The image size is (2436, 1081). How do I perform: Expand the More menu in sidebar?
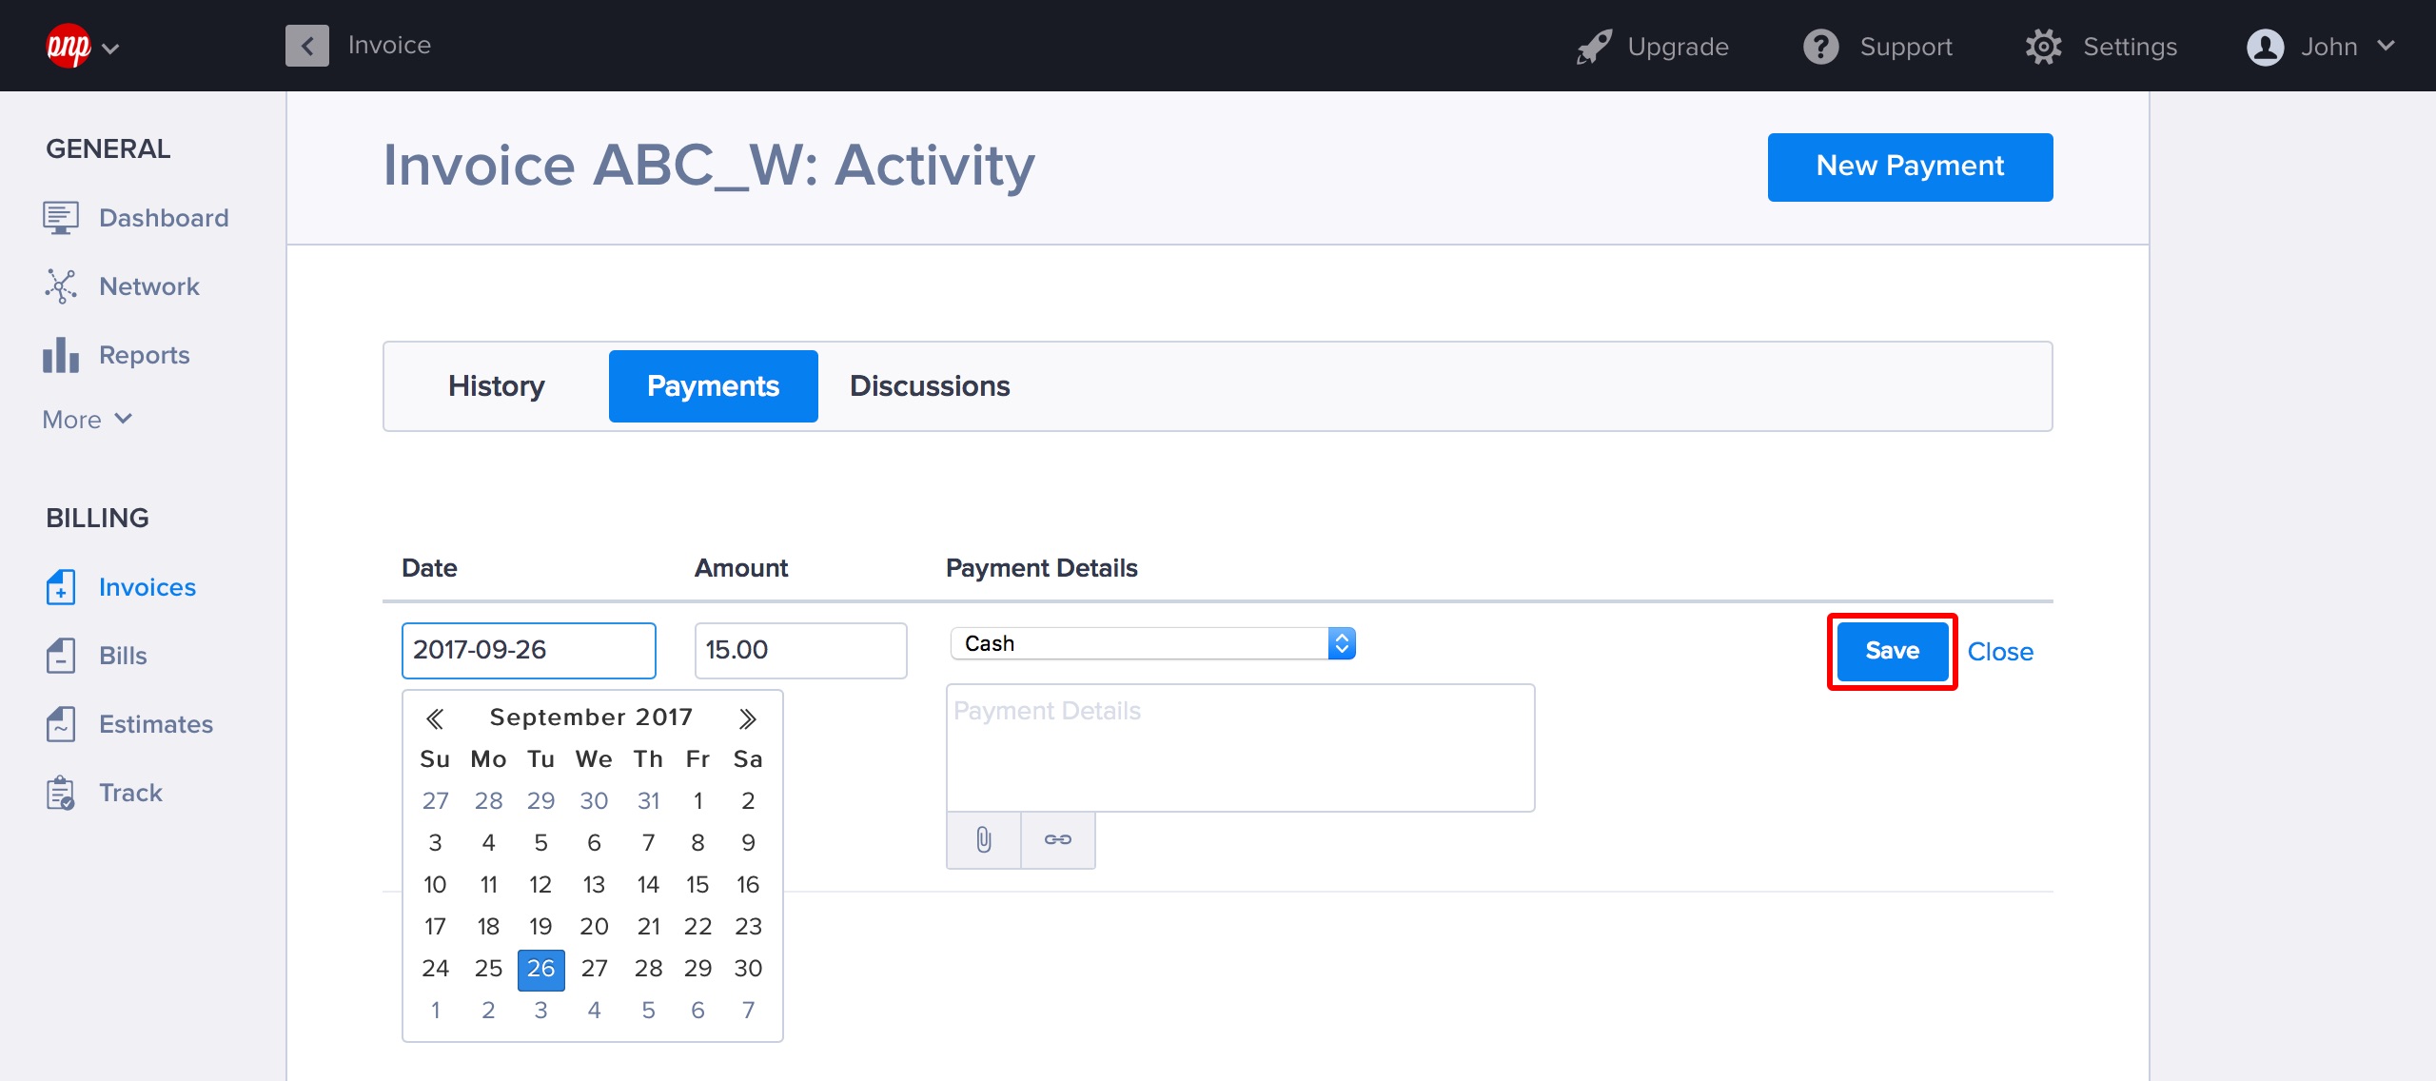(x=87, y=420)
